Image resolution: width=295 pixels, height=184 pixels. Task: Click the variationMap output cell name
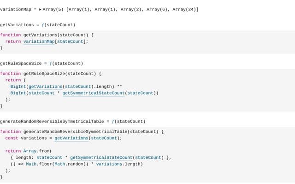point(16,9)
